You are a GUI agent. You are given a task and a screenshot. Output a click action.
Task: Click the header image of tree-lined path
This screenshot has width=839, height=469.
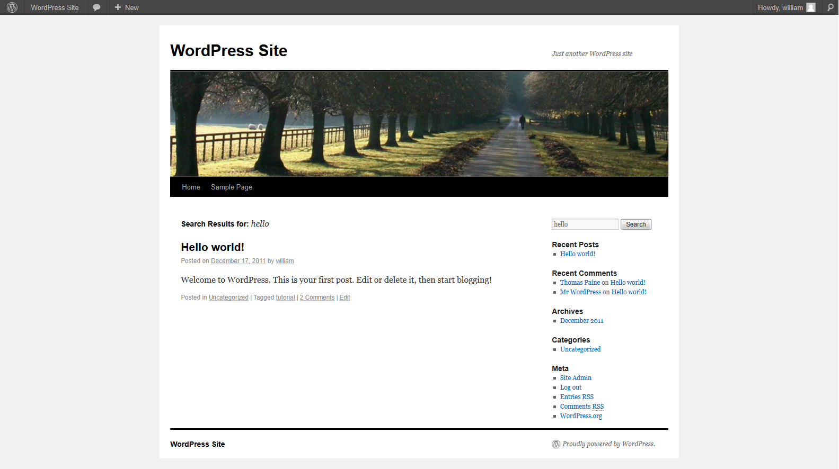[x=419, y=124]
